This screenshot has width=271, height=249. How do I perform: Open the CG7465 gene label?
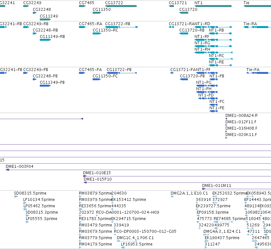coord(87,3)
